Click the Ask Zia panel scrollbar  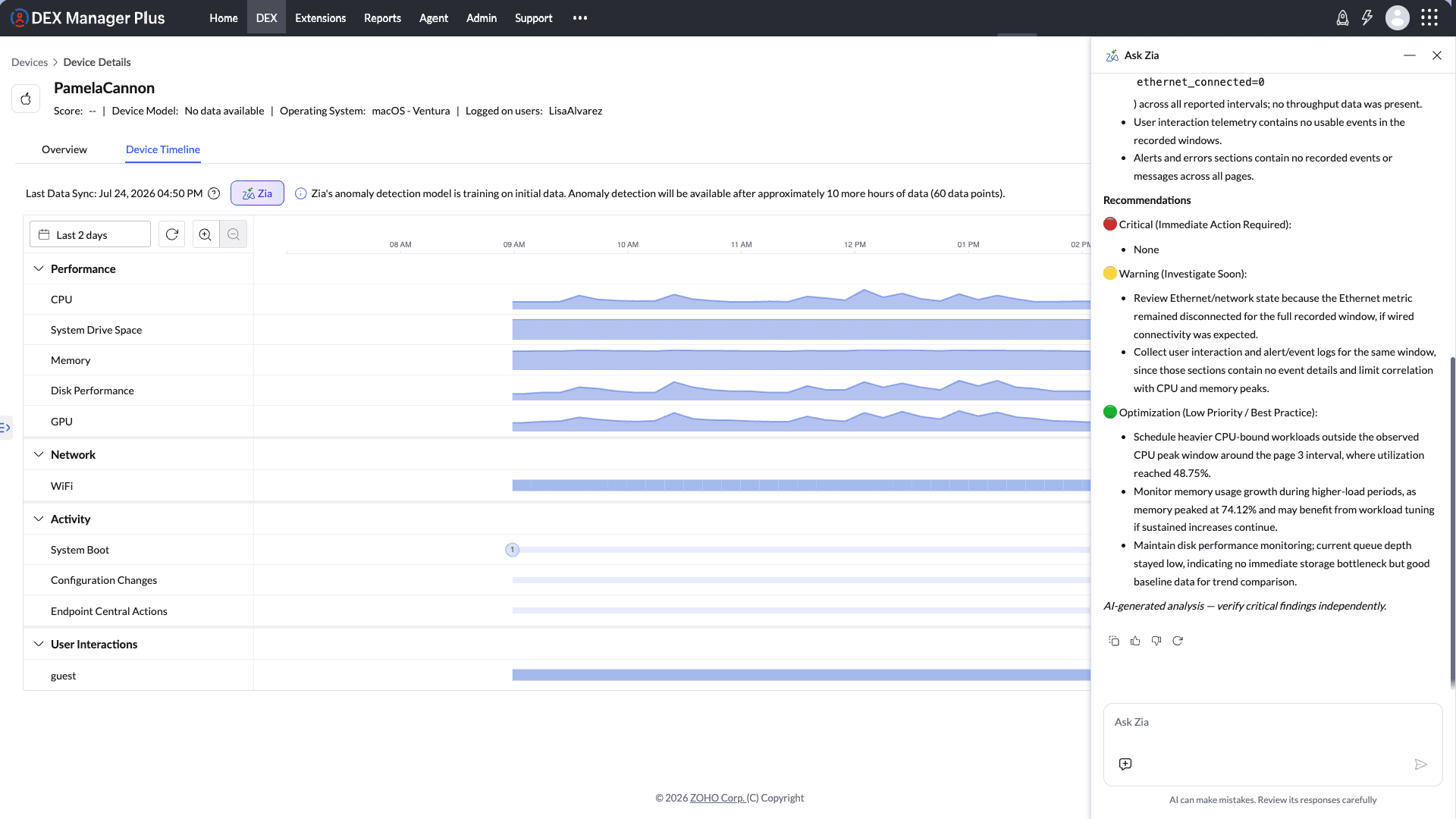(x=1452, y=522)
